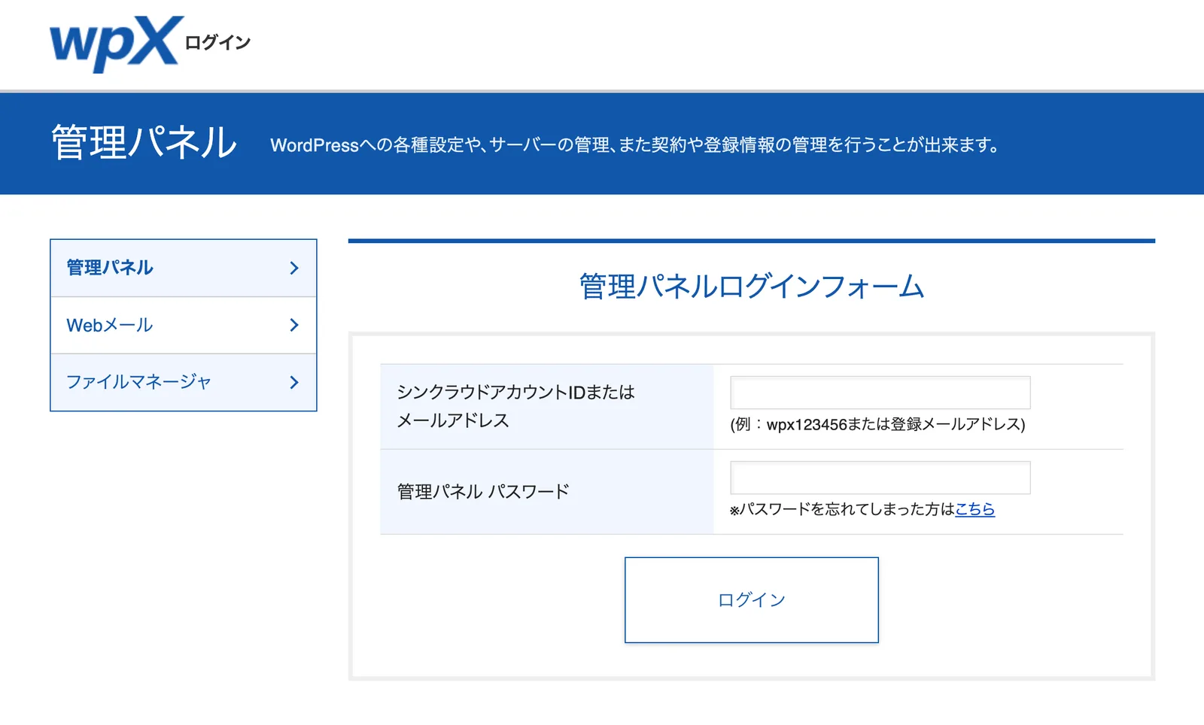1204x725 pixels.
Task: Click the ※パスワードを忘れてしまった方は note text
Action: (842, 509)
